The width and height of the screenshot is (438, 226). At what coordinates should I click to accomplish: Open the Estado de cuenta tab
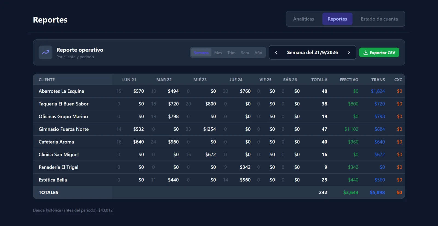[379, 19]
